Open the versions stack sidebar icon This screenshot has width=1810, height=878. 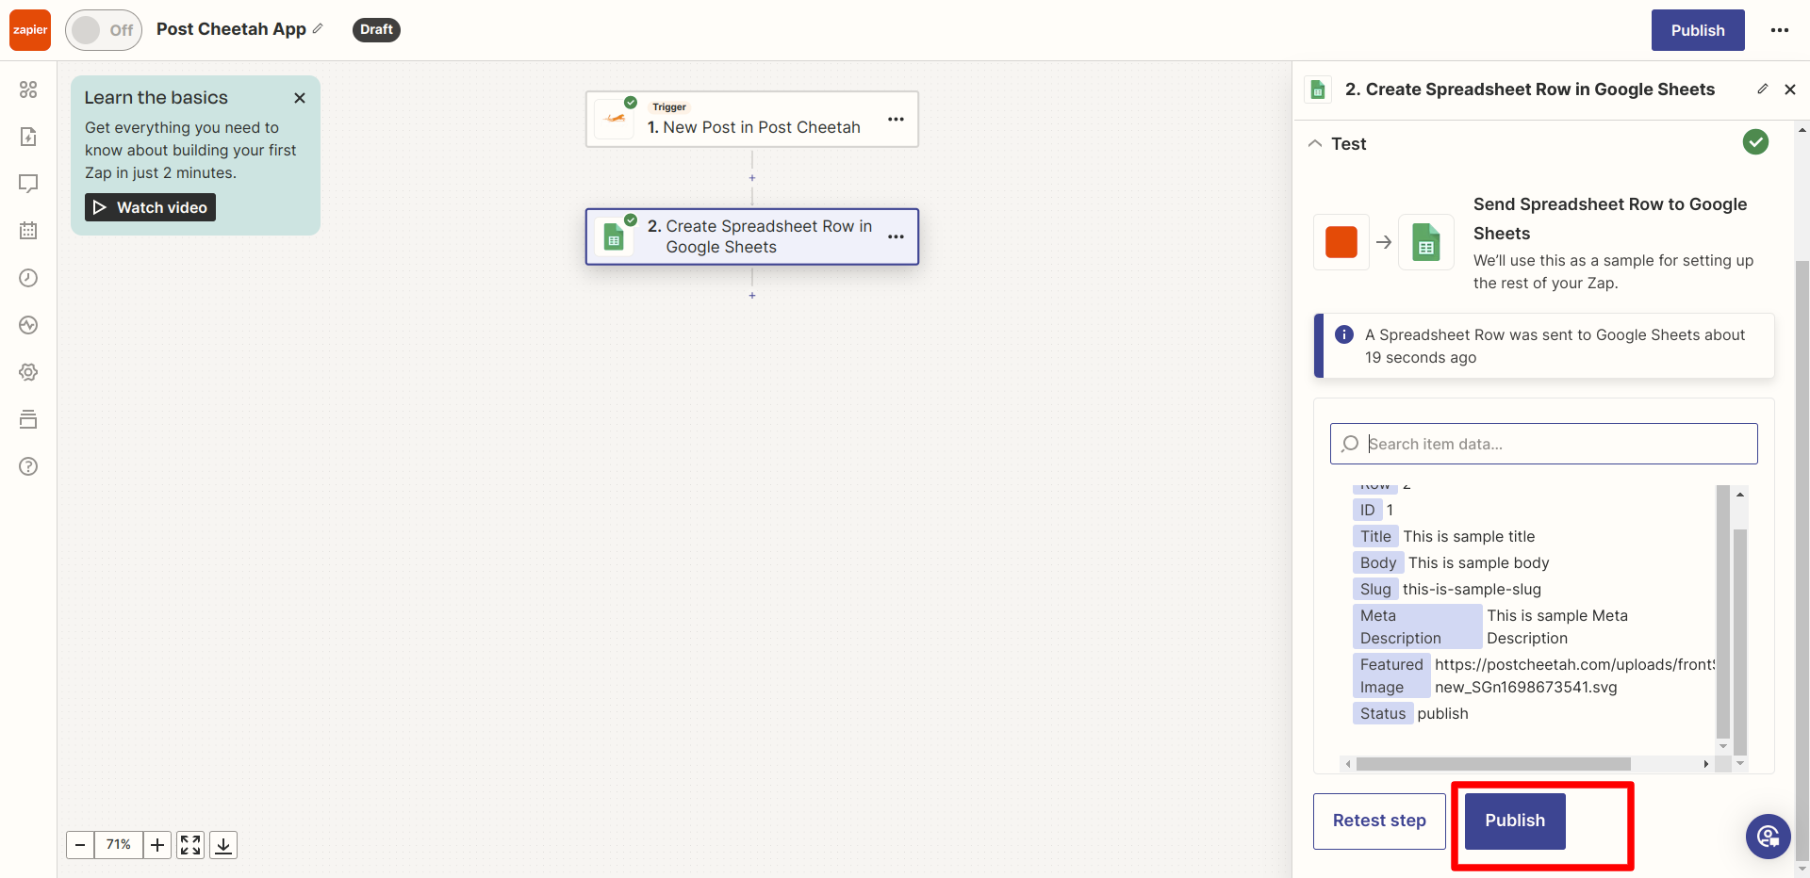coord(28,419)
